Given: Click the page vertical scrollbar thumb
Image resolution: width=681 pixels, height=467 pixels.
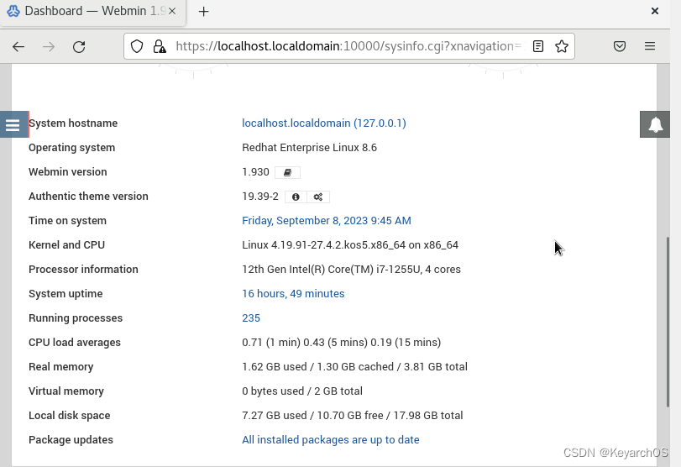Looking at the screenshot, I should pos(668,322).
